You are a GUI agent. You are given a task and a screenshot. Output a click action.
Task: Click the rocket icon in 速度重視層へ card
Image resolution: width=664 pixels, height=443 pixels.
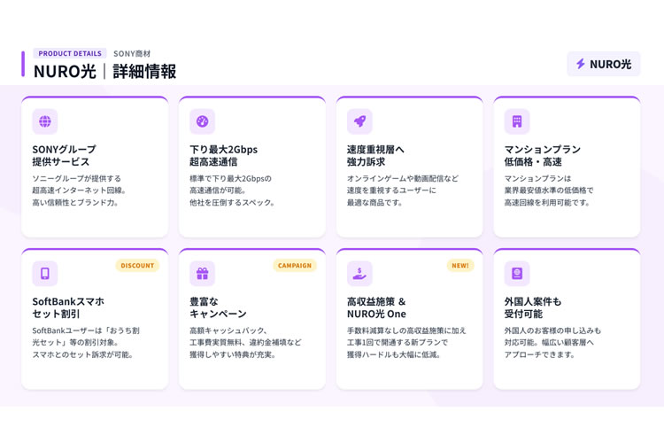tap(359, 121)
